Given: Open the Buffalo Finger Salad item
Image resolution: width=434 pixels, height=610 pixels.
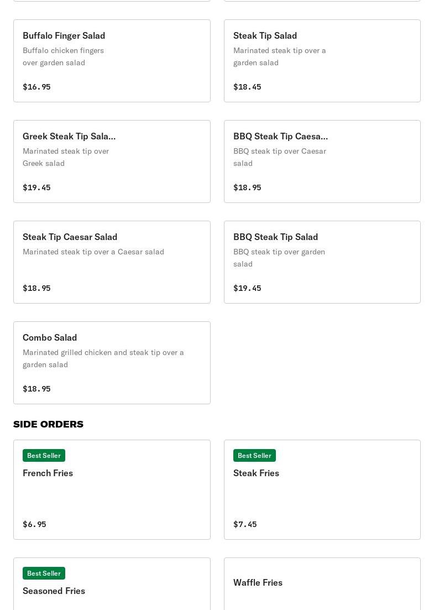Looking at the screenshot, I should [x=112, y=61].
